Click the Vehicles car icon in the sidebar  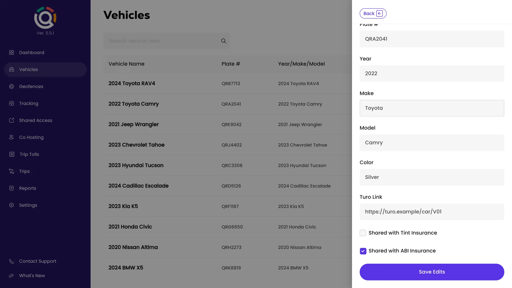[x=12, y=69]
